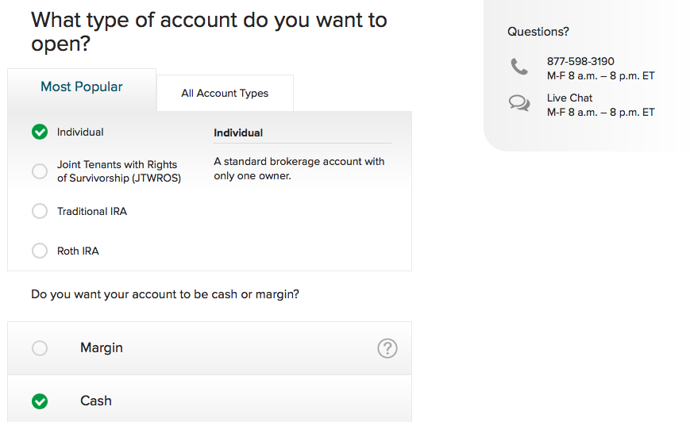Open the Margin help question mark icon
The width and height of the screenshot is (690, 422).
pyautogui.click(x=387, y=348)
